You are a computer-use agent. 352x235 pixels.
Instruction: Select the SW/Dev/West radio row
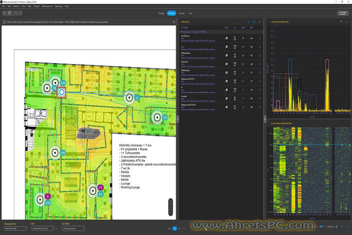tap(221, 55)
